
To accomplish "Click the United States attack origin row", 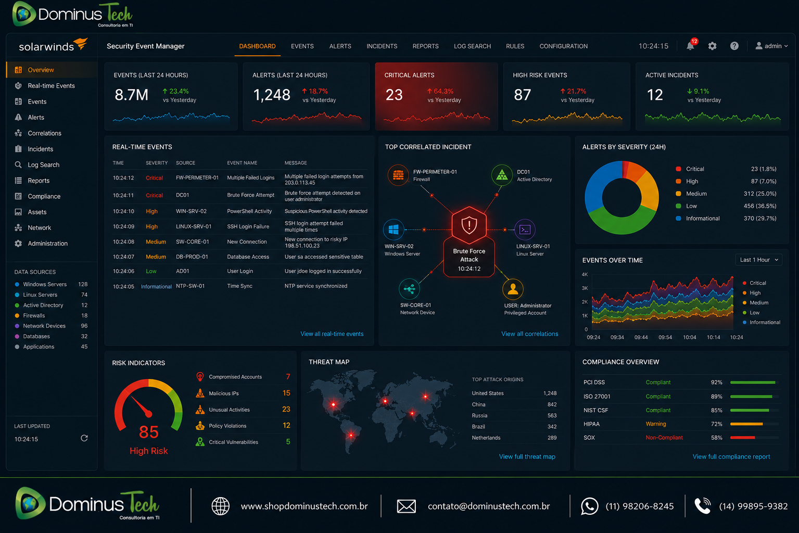I will [x=514, y=393].
